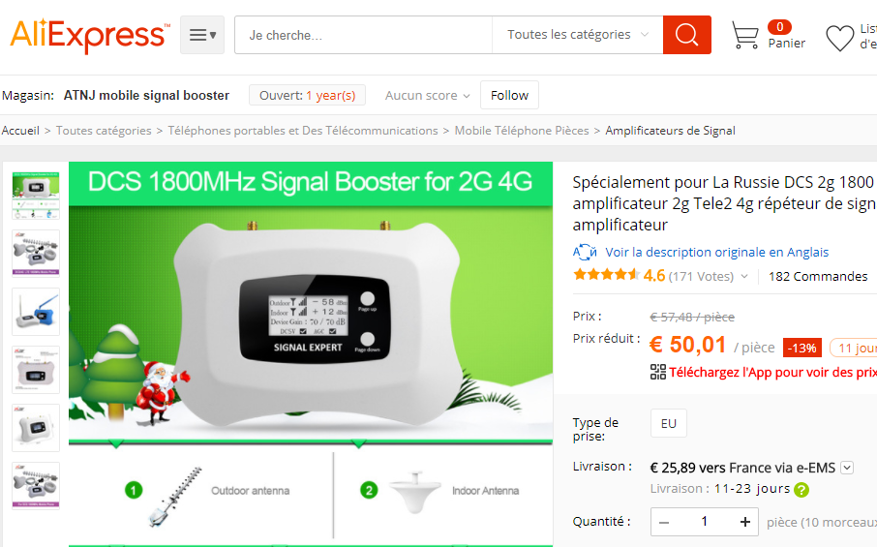877x547 pixels.
Task: Expand the 171 Votes rating arrow
Action: (744, 276)
